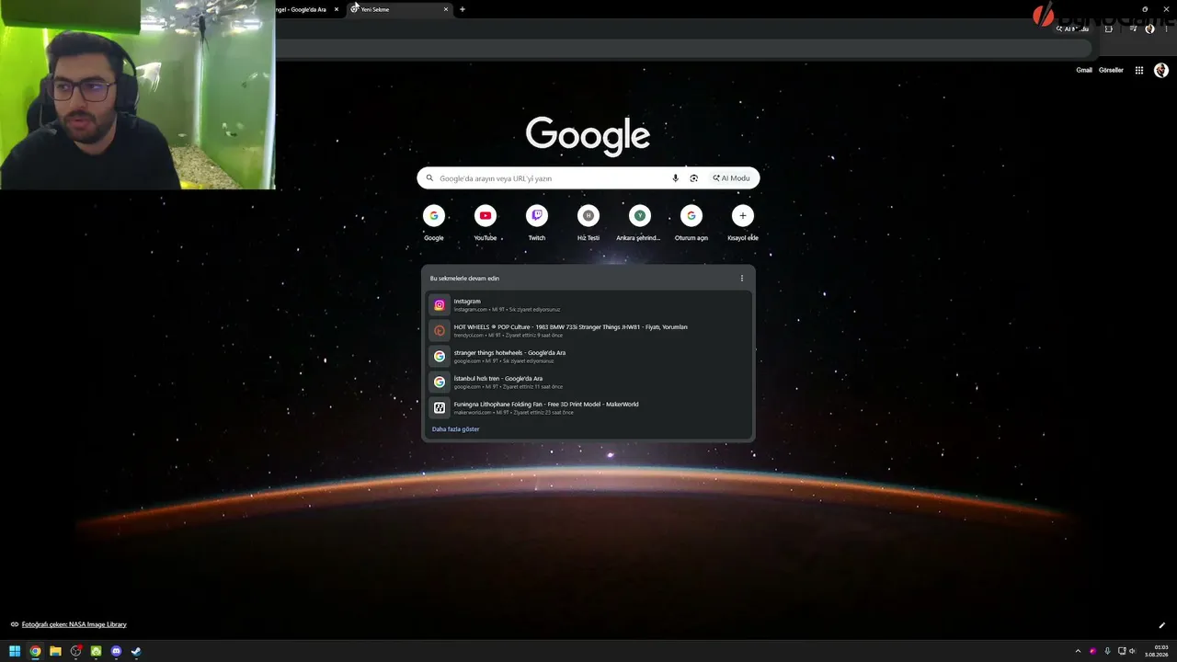Show hidden system tray icons

[1078, 651]
